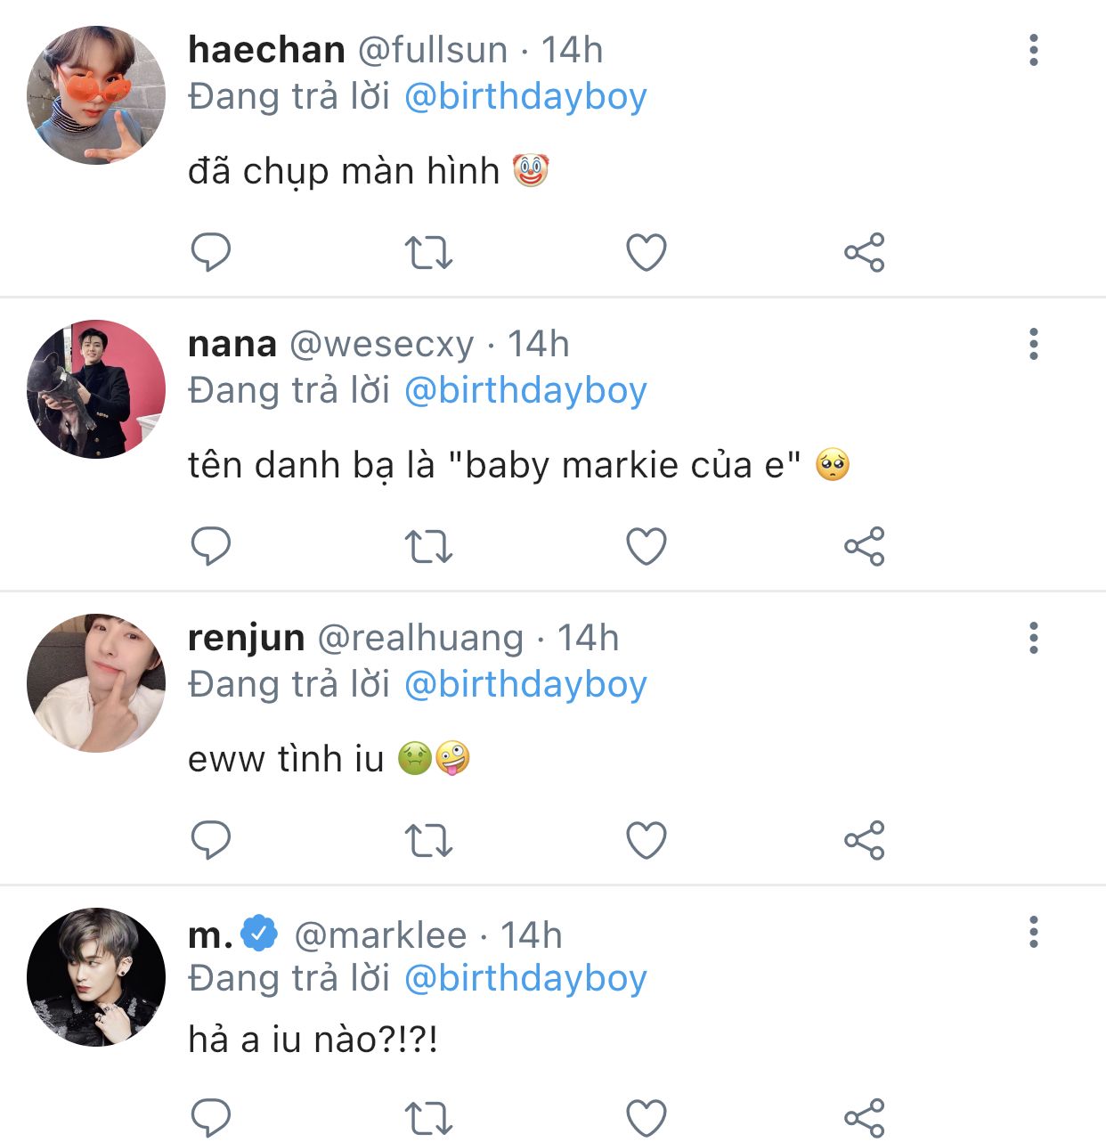This screenshot has width=1106, height=1142.
Task: Retweet renjun's tweet
Action: 428,840
